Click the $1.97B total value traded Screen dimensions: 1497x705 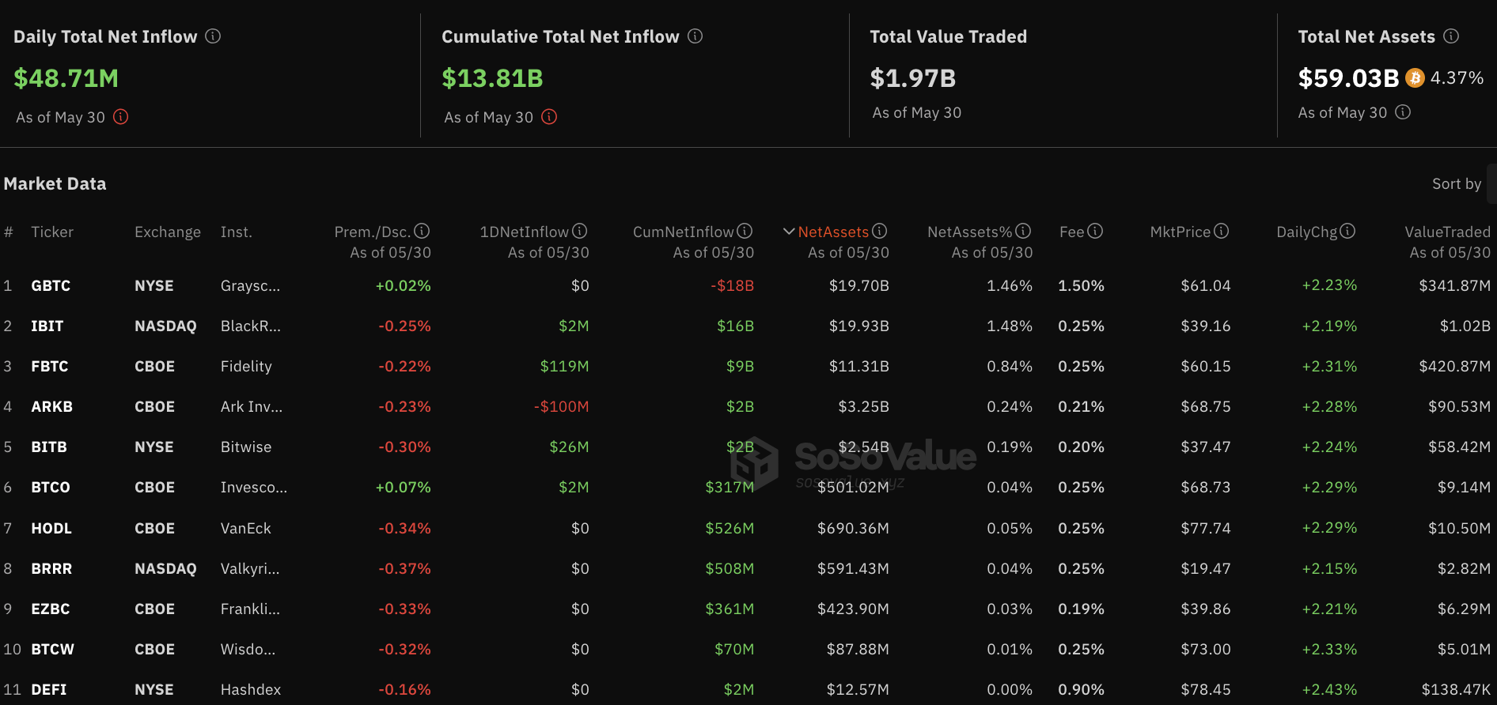[x=913, y=78]
